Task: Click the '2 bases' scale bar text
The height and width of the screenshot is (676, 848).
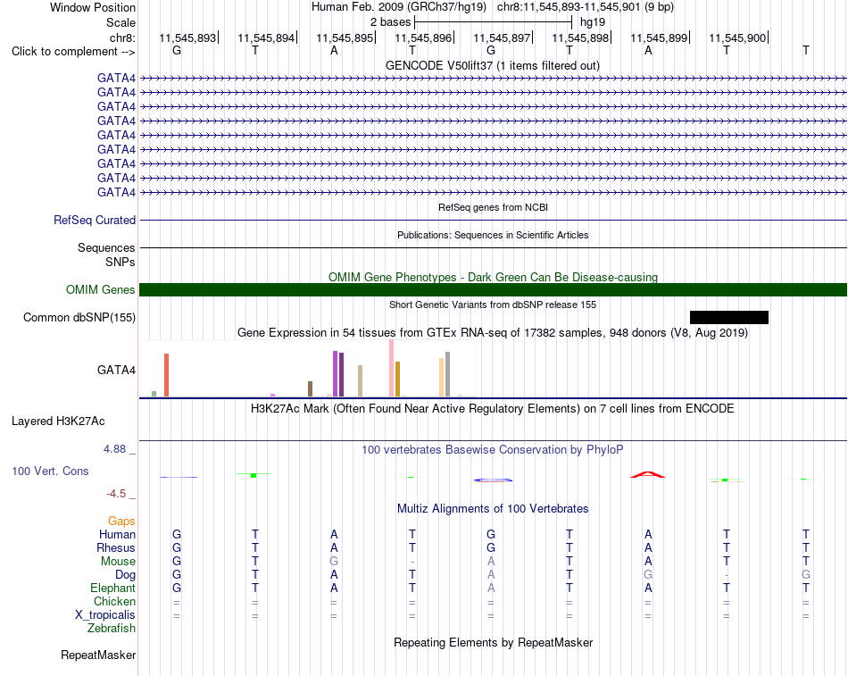Action: point(390,22)
